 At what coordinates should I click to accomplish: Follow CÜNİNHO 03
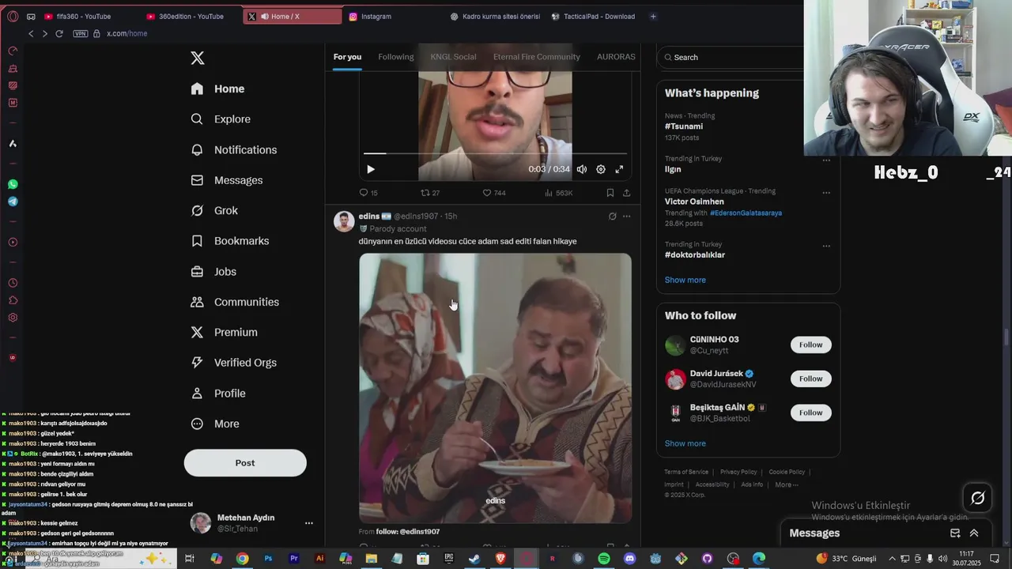tap(810, 345)
